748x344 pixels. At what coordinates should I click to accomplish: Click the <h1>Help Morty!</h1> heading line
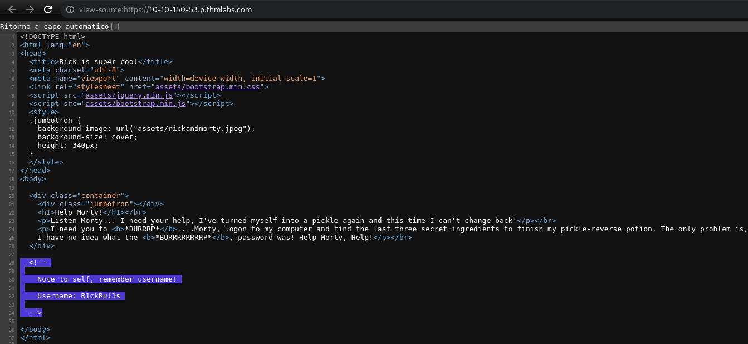(x=92, y=212)
